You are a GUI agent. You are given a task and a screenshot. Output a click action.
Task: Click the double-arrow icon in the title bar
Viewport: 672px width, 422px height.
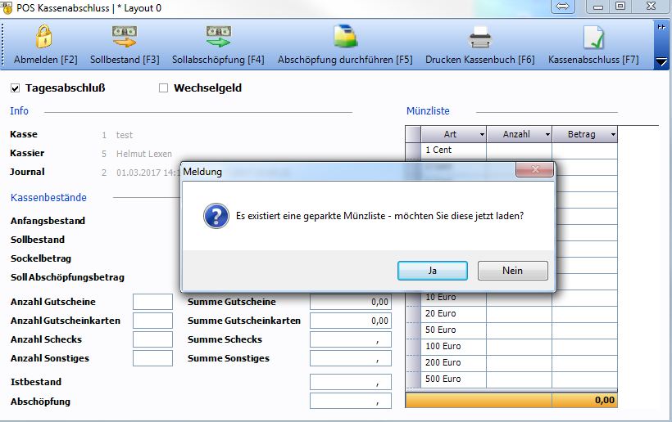[563, 7]
